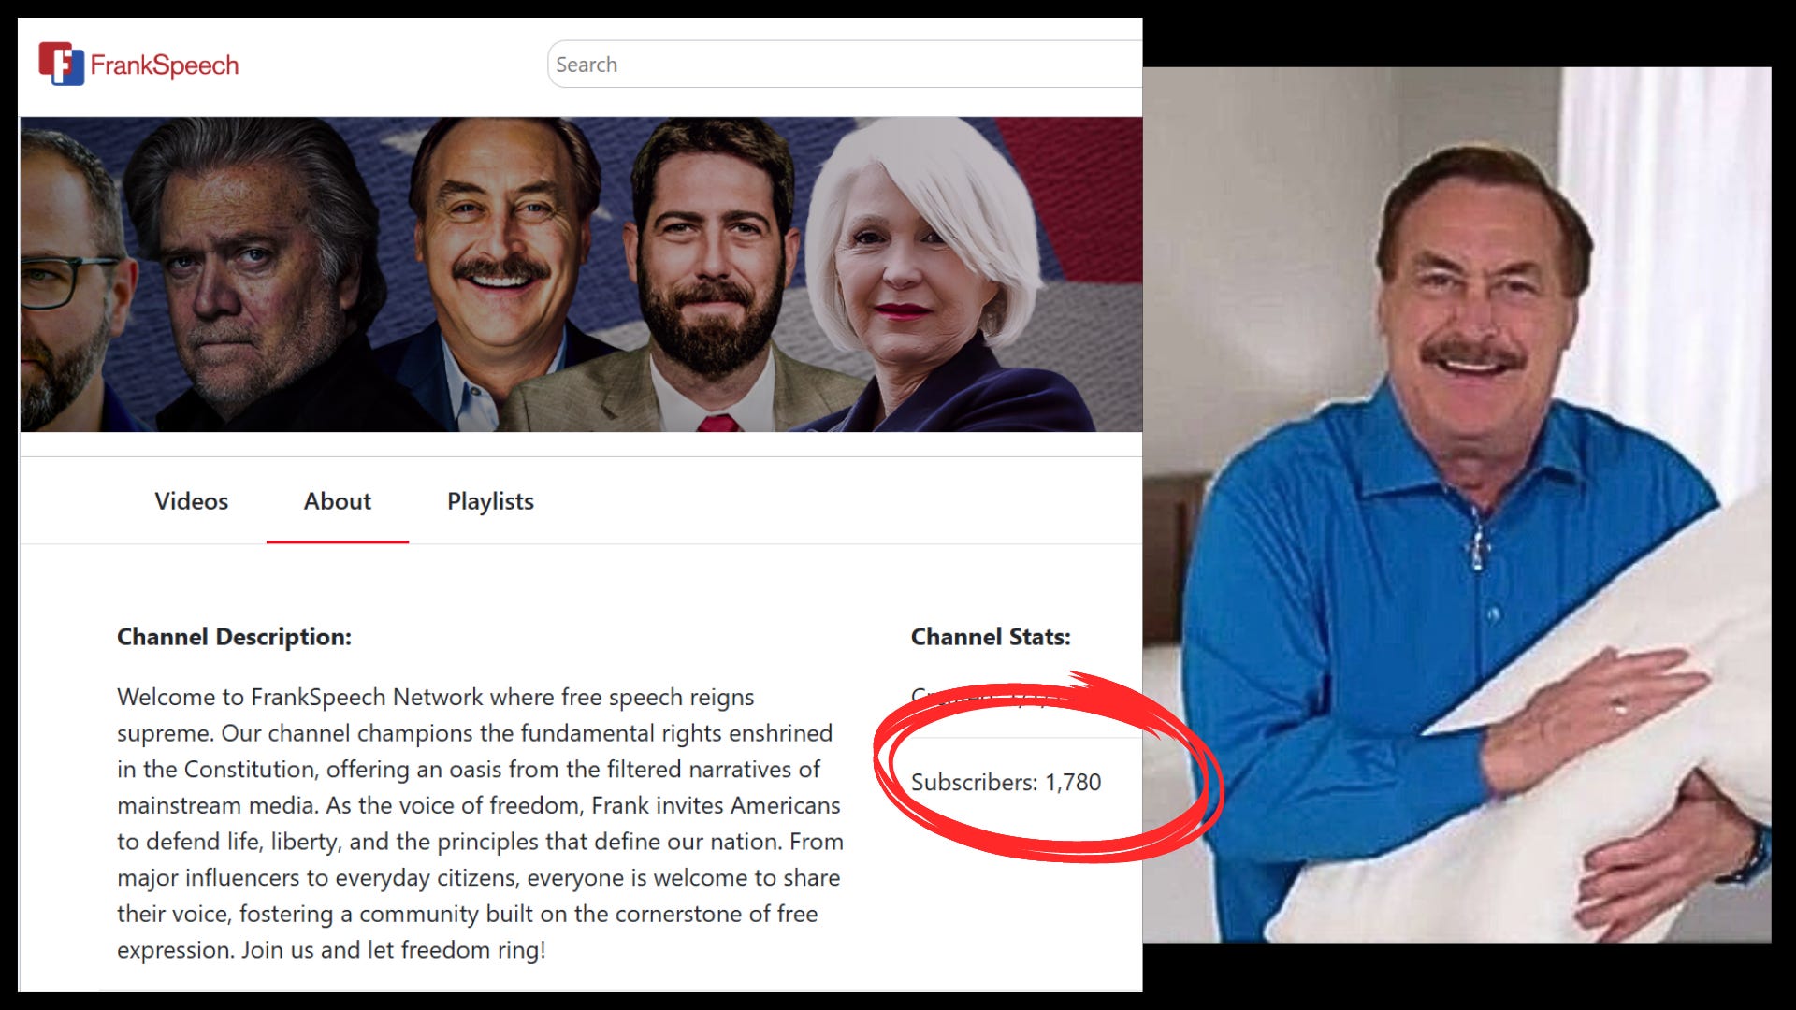Image resolution: width=1796 pixels, height=1010 pixels.
Task: Click the Channel Stats heading
Action: click(991, 637)
